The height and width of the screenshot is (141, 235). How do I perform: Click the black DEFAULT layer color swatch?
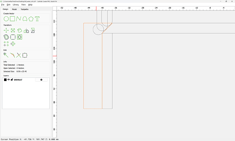point(5,80)
